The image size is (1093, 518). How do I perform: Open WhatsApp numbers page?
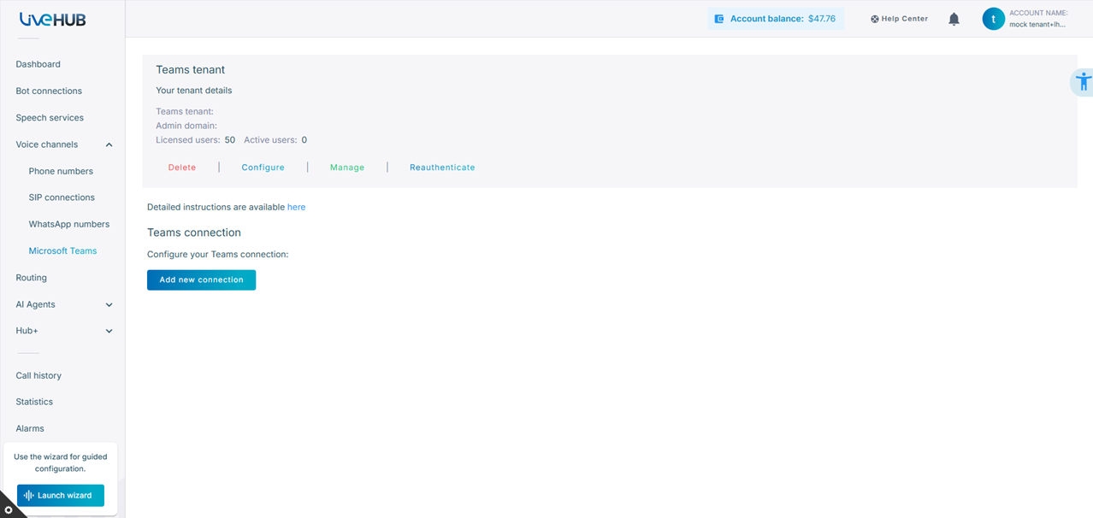pos(68,224)
